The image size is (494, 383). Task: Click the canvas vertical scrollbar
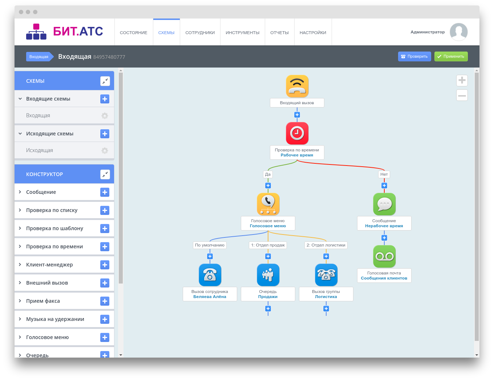click(x=477, y=207)
